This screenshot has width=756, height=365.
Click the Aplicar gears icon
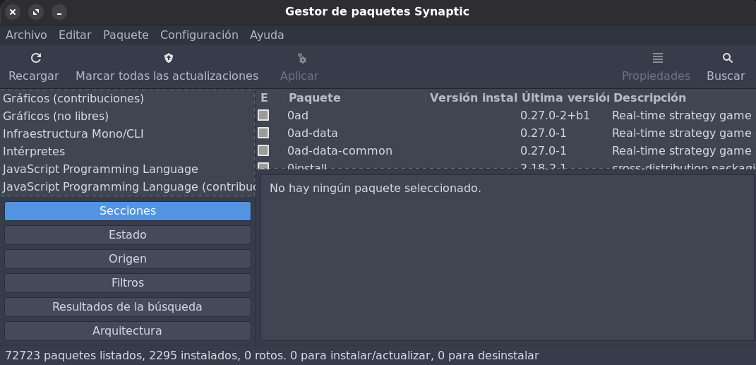pyautogui.click(x=302, y=59)
